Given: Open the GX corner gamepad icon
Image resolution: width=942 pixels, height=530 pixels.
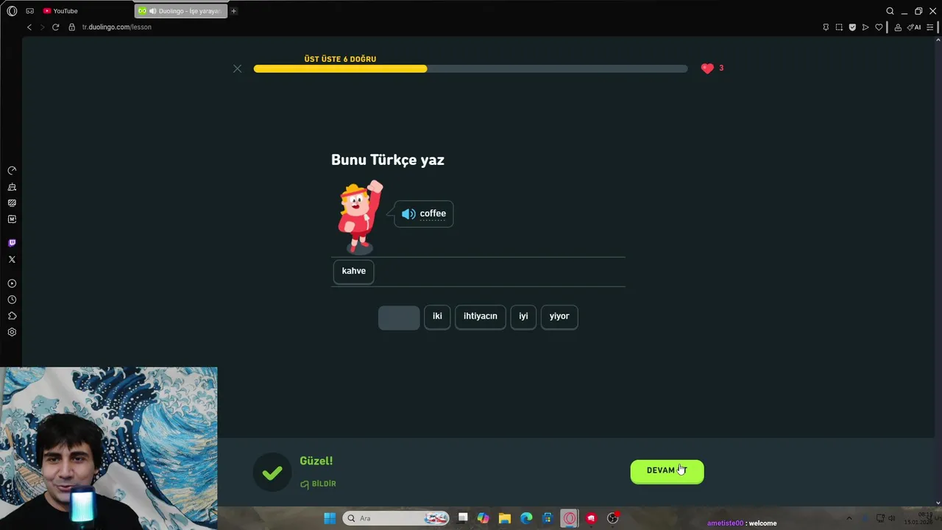Looking at the screenshot, I should 29,11.
